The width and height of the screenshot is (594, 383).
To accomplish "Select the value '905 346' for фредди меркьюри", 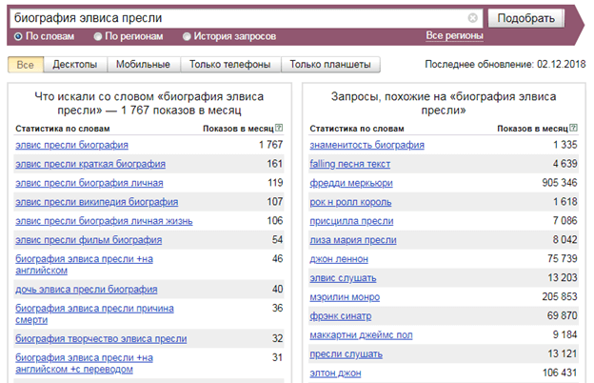I will pyautogui.click(x=560, y=182).
